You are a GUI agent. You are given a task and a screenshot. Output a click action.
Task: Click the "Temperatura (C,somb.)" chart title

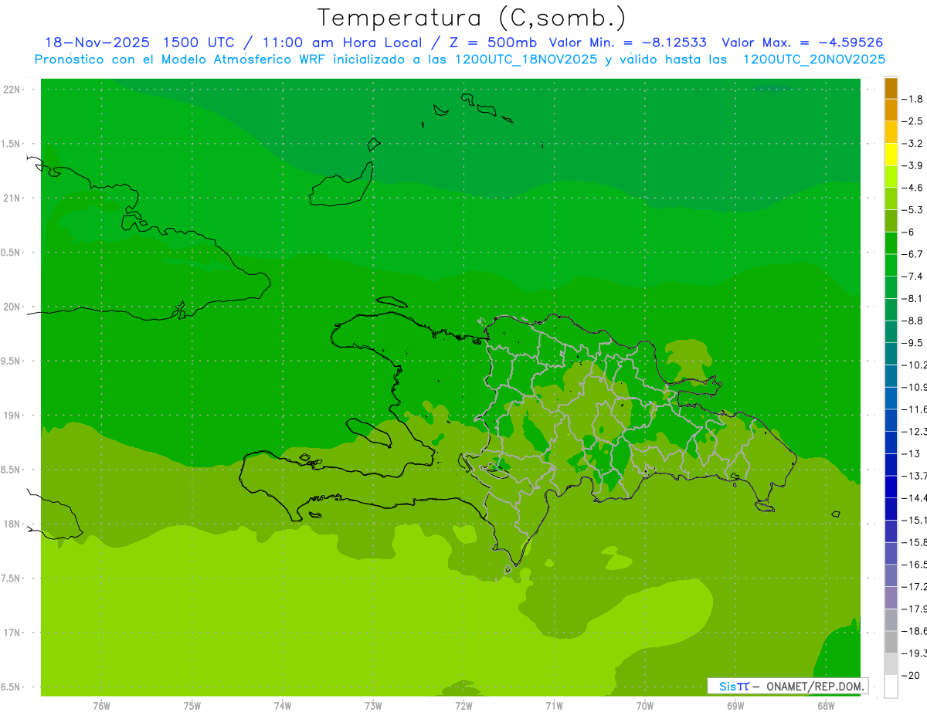(x=472, y=18)
